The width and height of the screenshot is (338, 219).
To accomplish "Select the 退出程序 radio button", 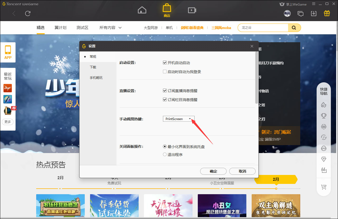I will (x=165, y=154).
